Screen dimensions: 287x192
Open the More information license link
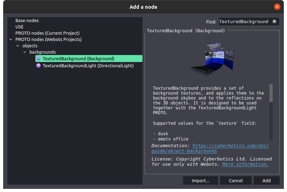(245, 164)
